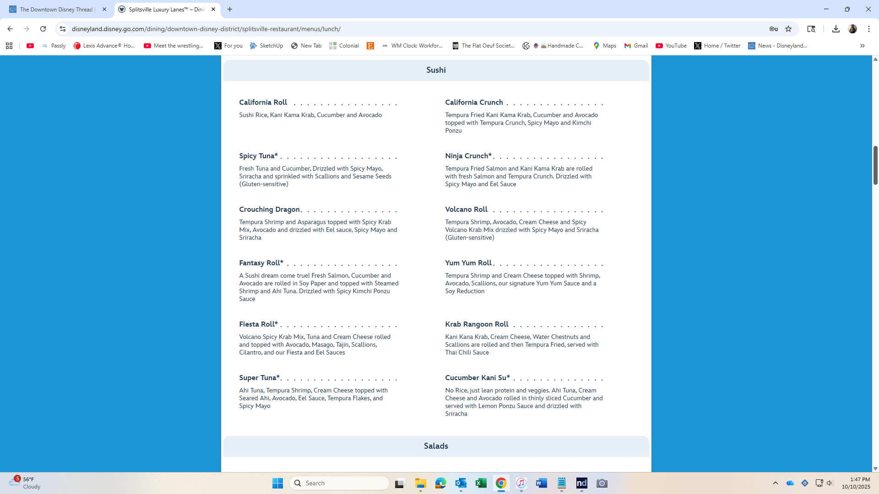Click the vertical scrollbar thumb

click(x=875, y=165)
